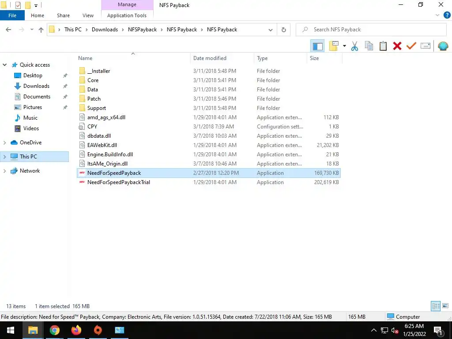This screenshot has height=339, width=452.
Task: Open Google Chrome from the taskbar
Action: click(x=54, y=330)
